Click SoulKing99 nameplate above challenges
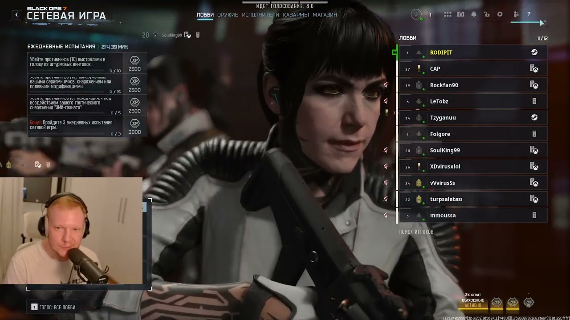 (x=172, y=35)
